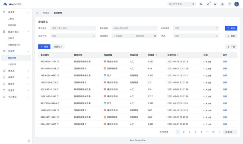Collapse sidebar using bottom menu icon
Viewport: 243px width, 144px height.
pyautogui.click(x=29, y=141)
